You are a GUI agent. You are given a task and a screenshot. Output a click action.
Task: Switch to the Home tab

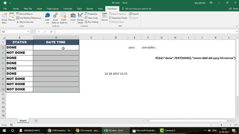16,9
